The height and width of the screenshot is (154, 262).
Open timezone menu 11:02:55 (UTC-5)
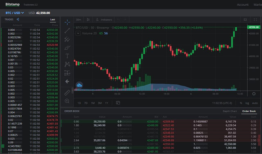coord(222,103)
